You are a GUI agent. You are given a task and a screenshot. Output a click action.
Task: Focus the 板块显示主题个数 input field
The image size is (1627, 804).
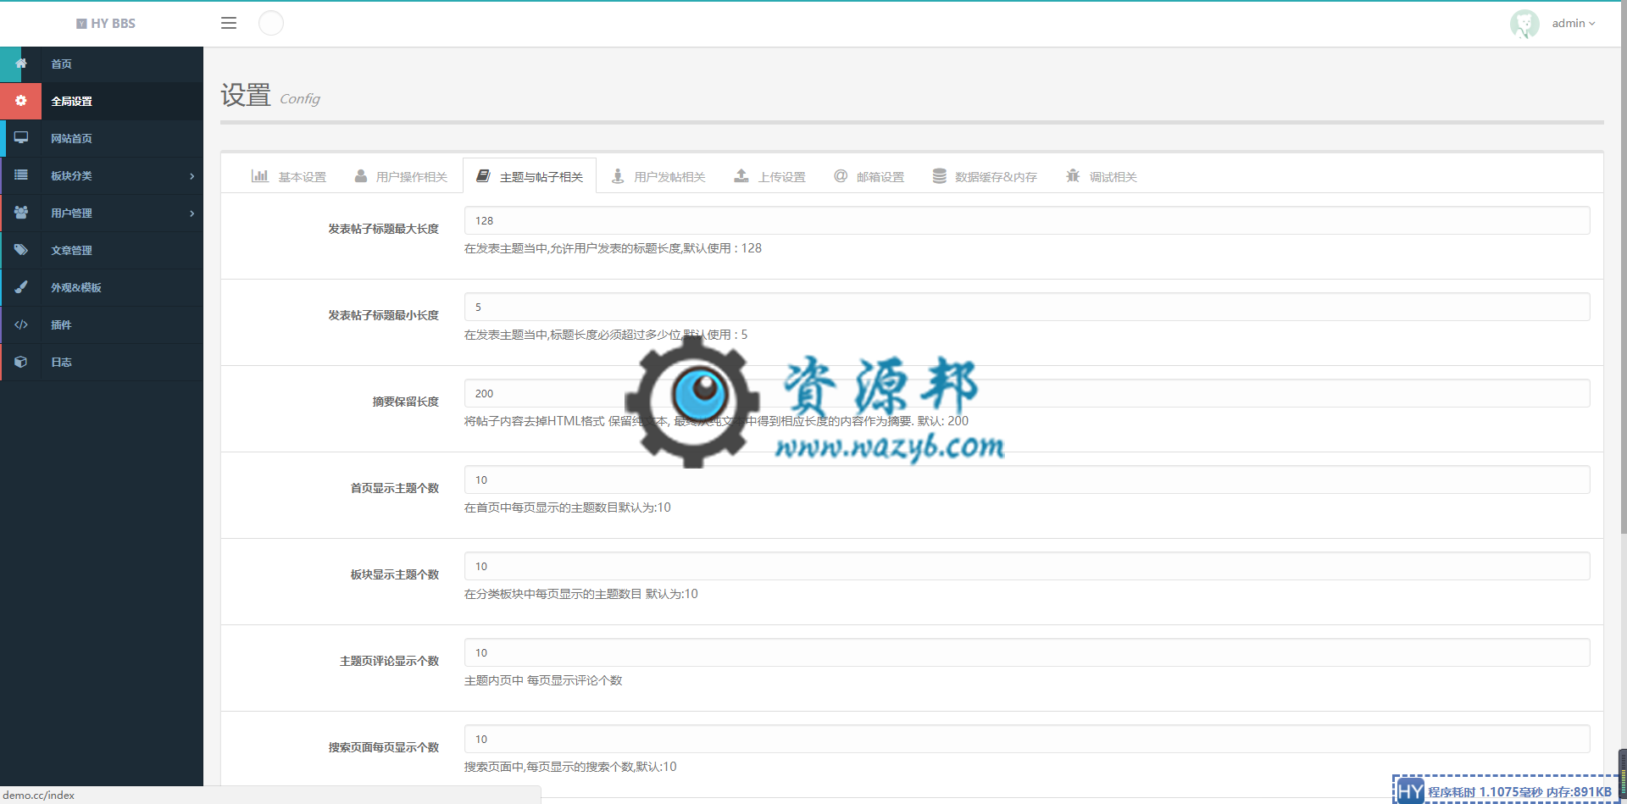(x=1027, y=566)
